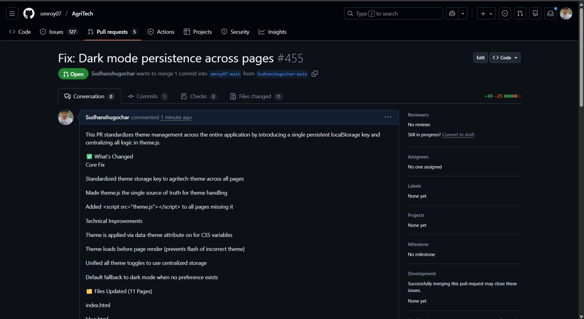Open the hamburger navigation menu

(x=12, y=14)
